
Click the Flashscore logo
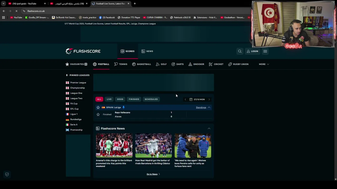pyautogui.click(x=83, y=51)
